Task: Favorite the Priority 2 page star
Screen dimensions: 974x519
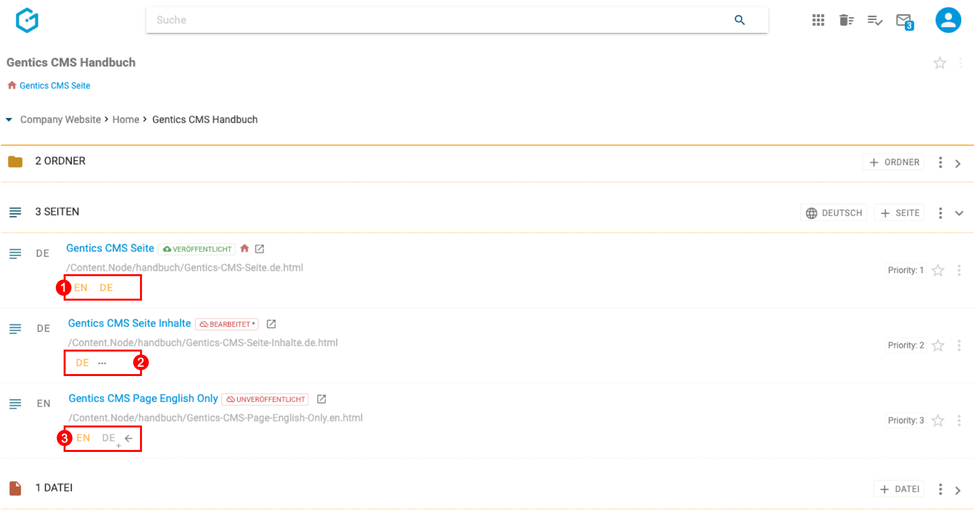Action: pyautogui.click(x=937, y=346)
